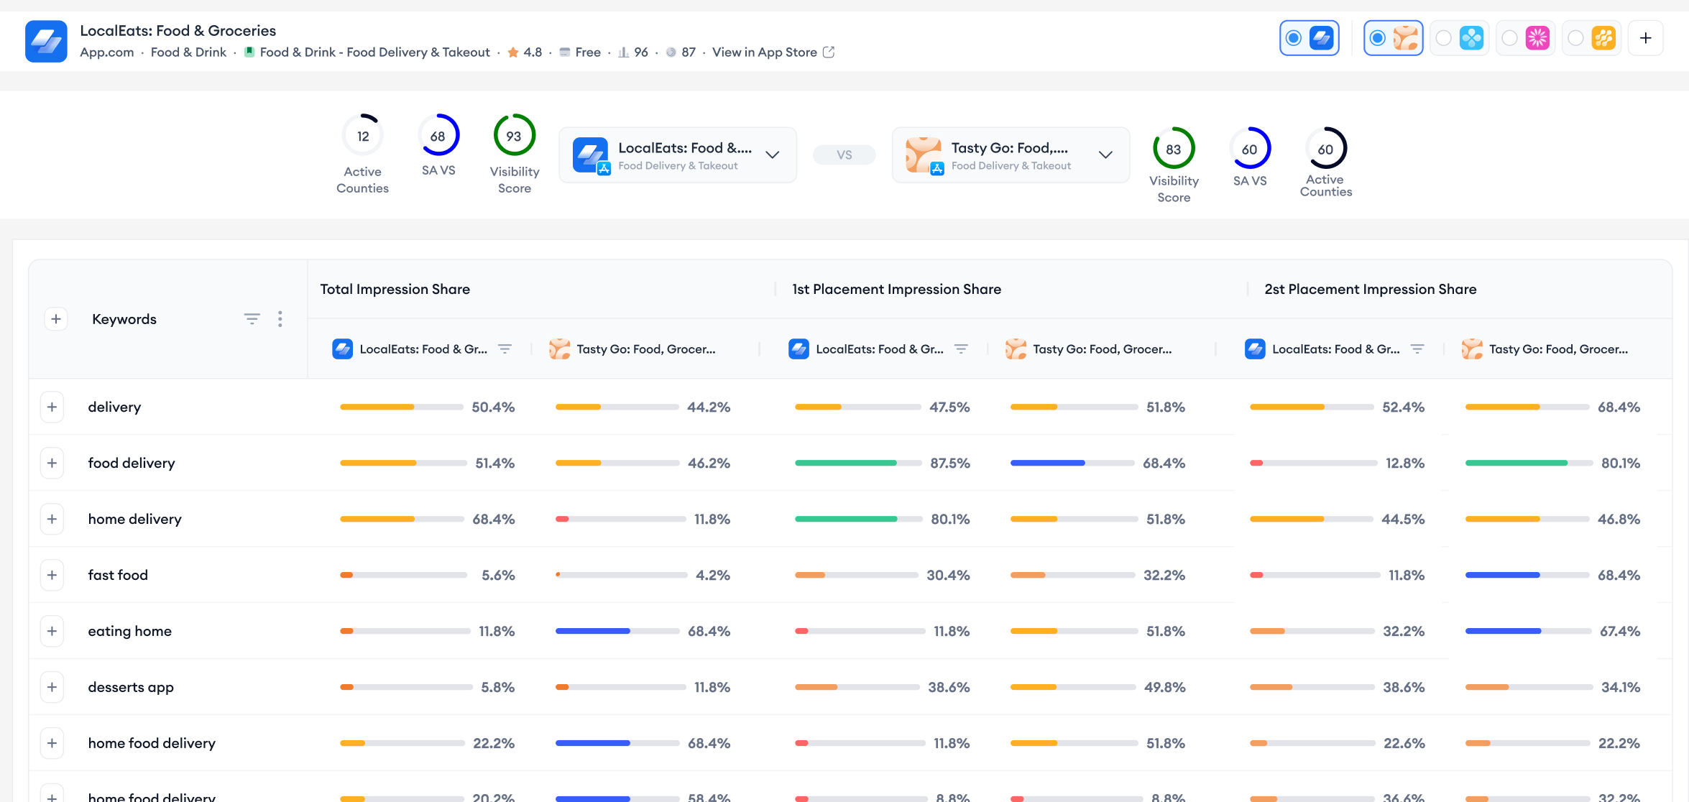Viewport: 1689px width, 802px height.
Task: Click Tasty Go icon under 1st Placement Share
Action: tap(1016, 349)
